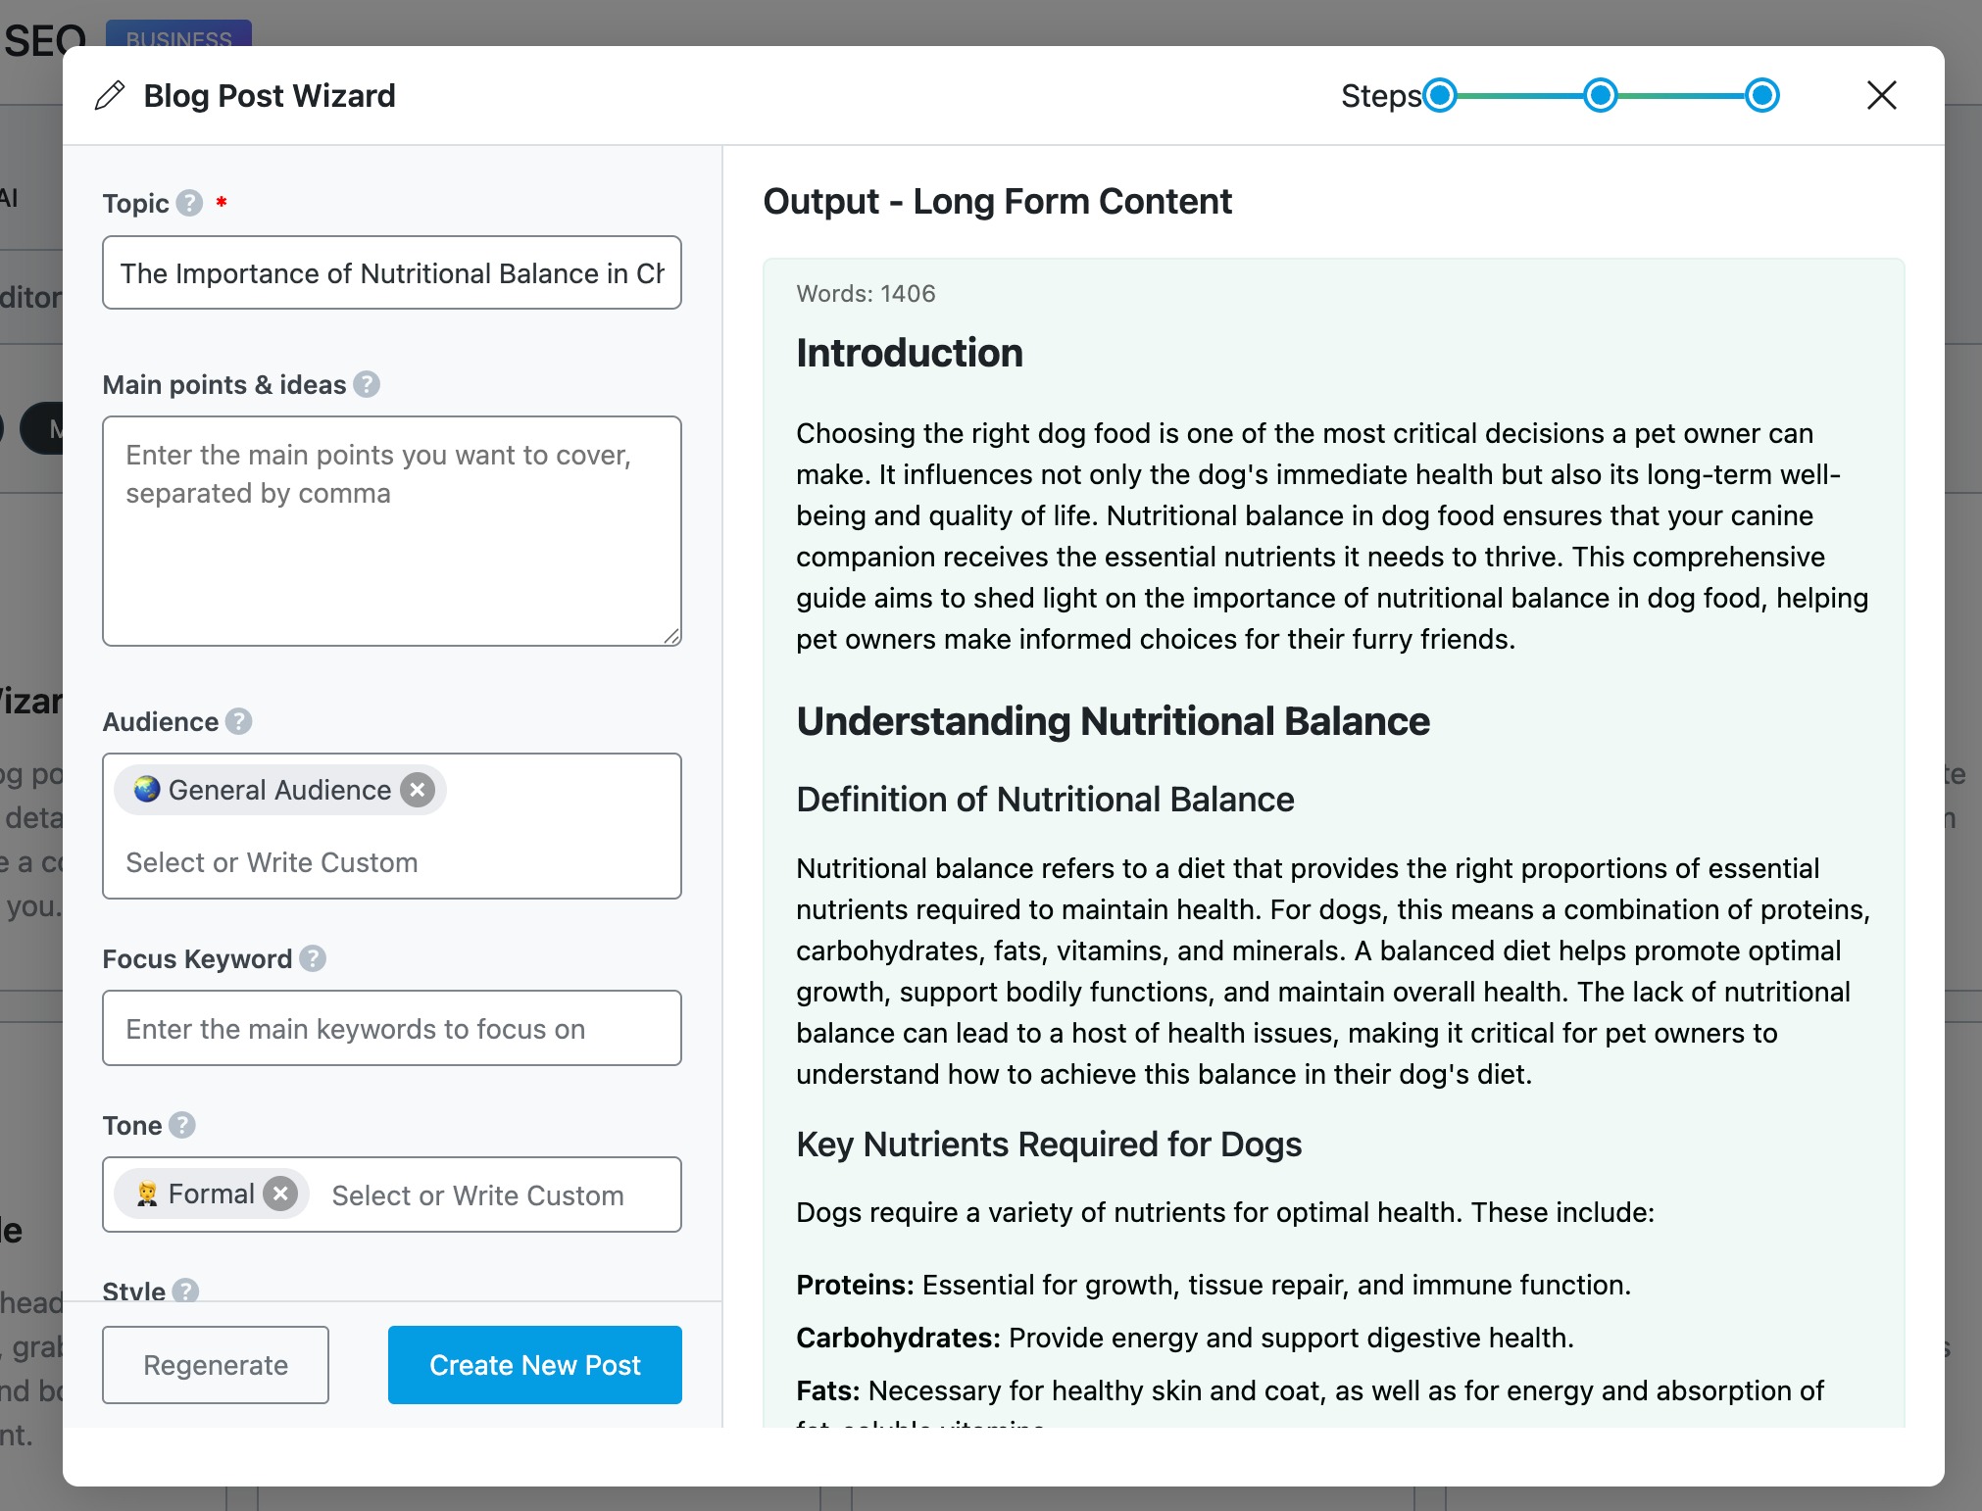Click the Formal tag label
1982x1511 pixels.
(211, 1194)
